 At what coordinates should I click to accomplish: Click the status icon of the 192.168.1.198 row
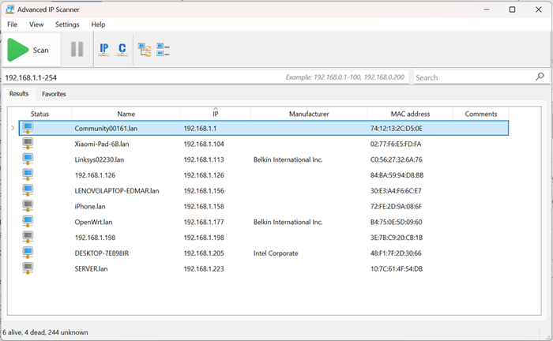[x=28, y=237]
